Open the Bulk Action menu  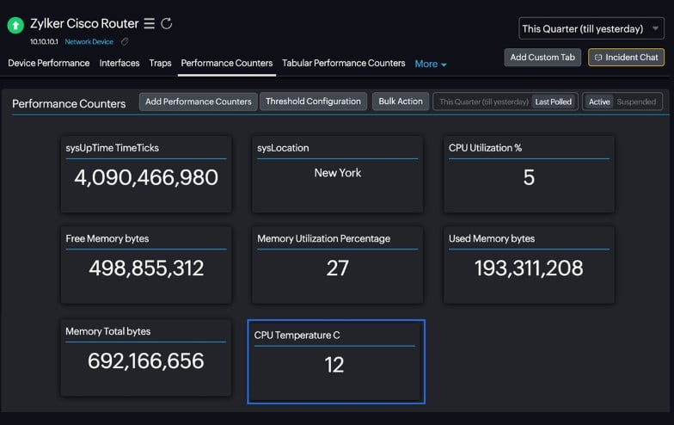click(401, 102)
